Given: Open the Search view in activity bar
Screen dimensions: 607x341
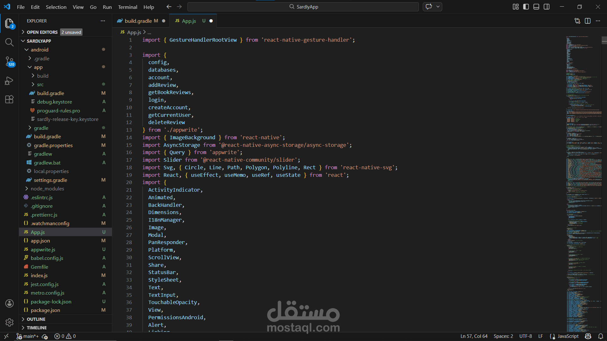Looking at the screenshot, I should 9,42.
